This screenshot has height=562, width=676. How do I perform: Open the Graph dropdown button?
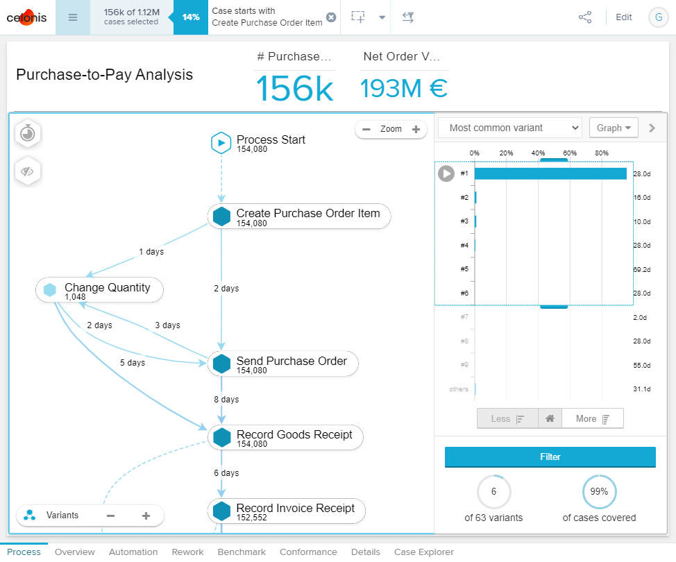[614, 128]
